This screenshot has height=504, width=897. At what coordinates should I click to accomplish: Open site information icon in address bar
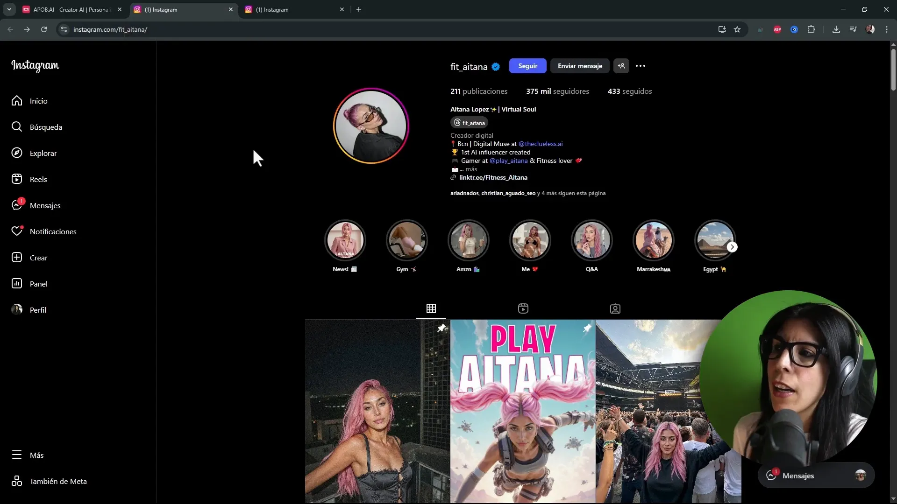point(64,29)
